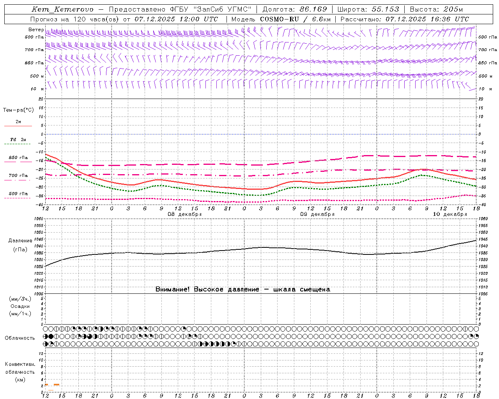499x399 pixels.
Task: Click the forecast start time 07.12.2025 12:00 UTC
Action: 176,19
